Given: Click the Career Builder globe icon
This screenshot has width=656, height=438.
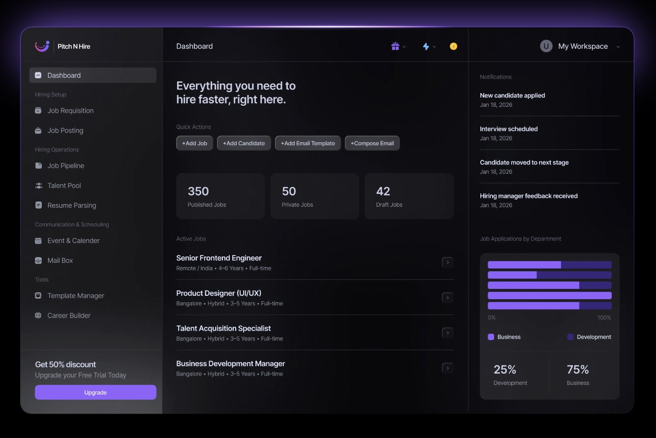Looking at the screenshot, I should 38,315.
